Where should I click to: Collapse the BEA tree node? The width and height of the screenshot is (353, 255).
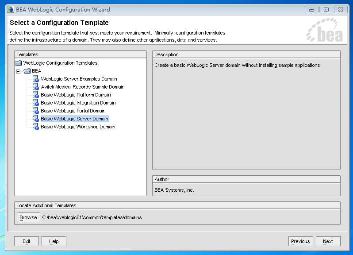[x=18, y=71]
